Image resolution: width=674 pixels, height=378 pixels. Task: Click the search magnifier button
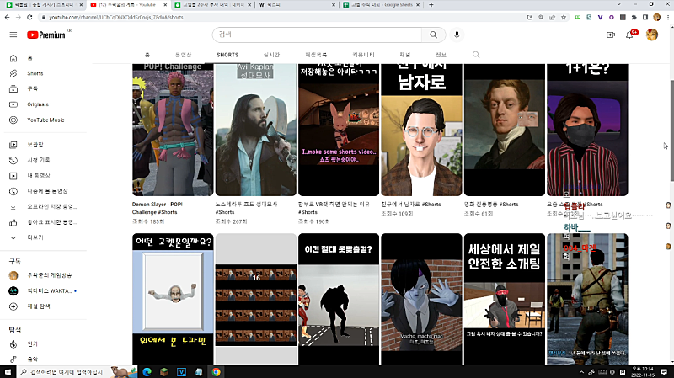[x=433, y=35]
